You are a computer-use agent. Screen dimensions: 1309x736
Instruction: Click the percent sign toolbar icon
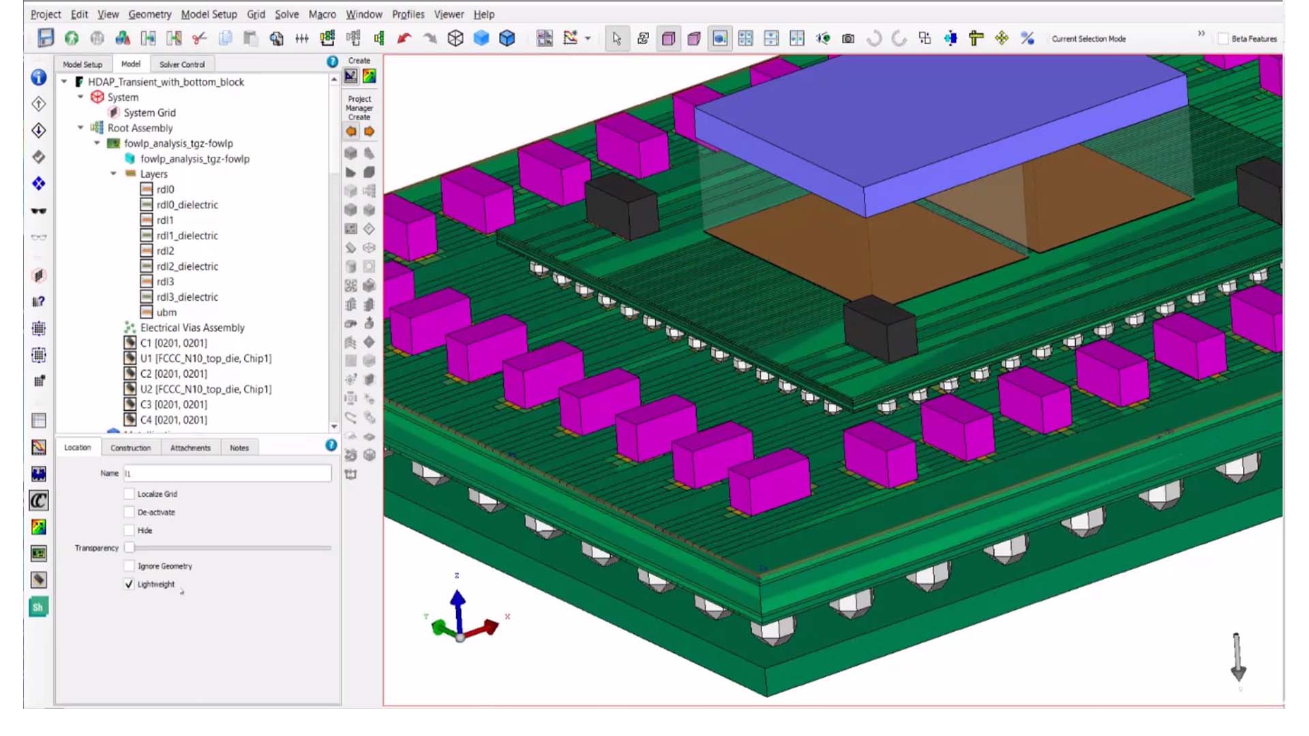click(1027, 39)
